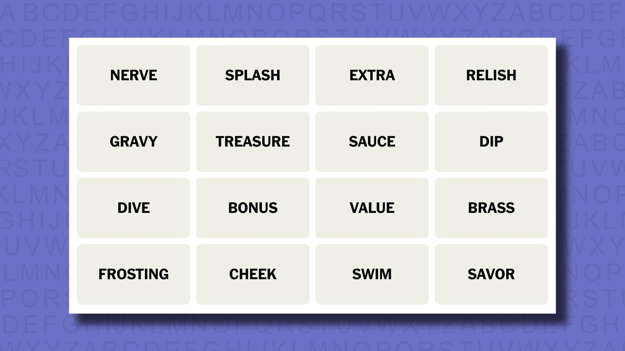
Task: Click the SAUCE word tile
Action: (x=372, y=141)
